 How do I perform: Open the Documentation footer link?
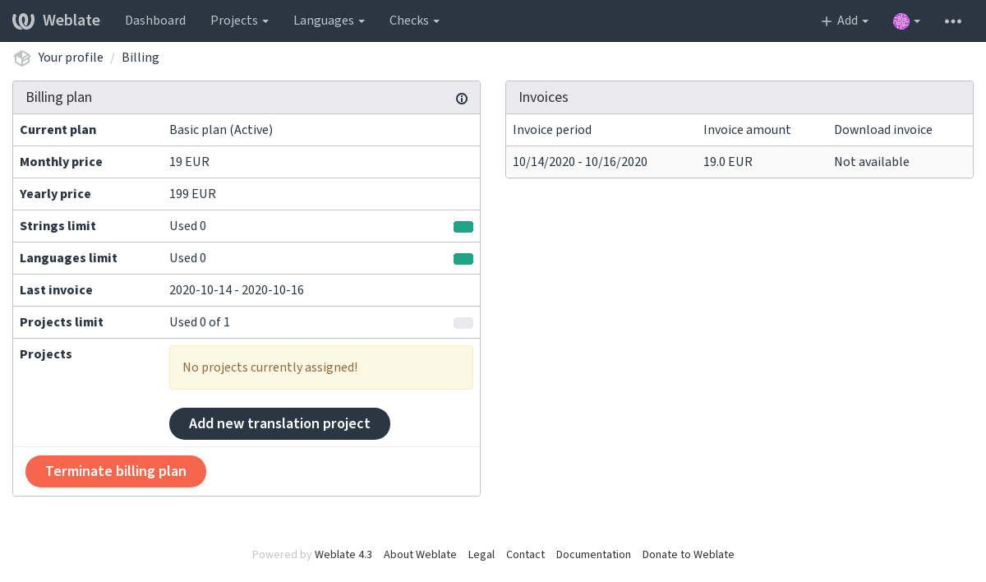pyautogui.click(x=593, y=554)
